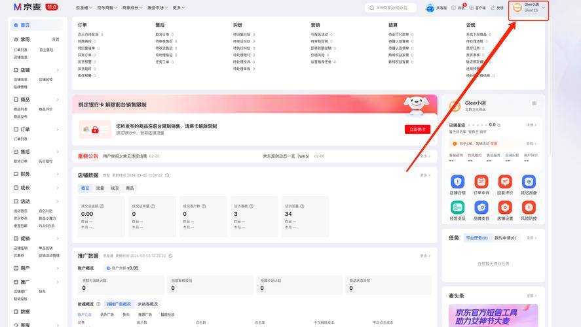581x327 pixels.
Task: Refresh 推广数据 with the reload icon
Action: (170, 256)
